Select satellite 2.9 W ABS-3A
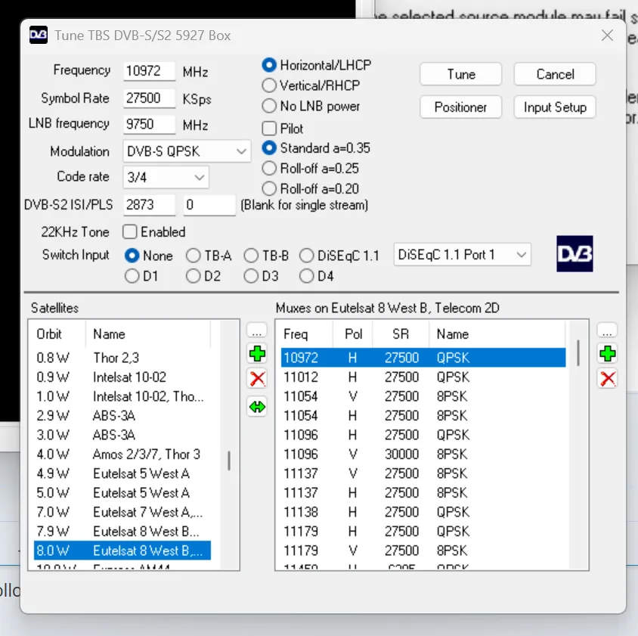This screenshot has height=636, width=638. [x=122, y=415]
